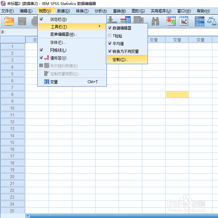
Task: Select the 变量 Ctrl+T menu entry
Action: tap(72, 82)
